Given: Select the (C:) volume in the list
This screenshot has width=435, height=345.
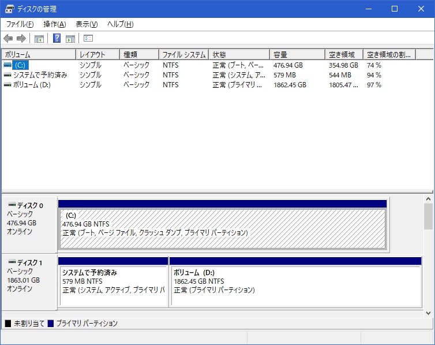Looking at the screenshot, I should pyautogui.click(x=20, y=65).
